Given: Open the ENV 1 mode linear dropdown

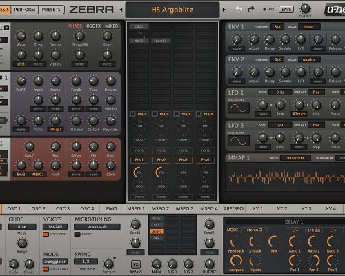Looking at the screenshot, I should coord(309,27).
